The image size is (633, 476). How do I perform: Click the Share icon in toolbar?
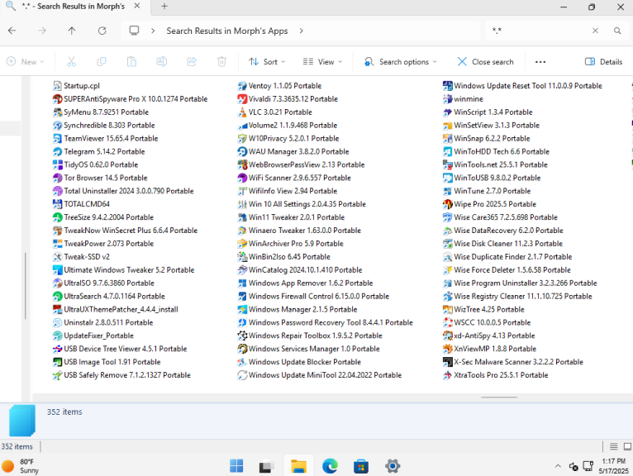[192, 62]
